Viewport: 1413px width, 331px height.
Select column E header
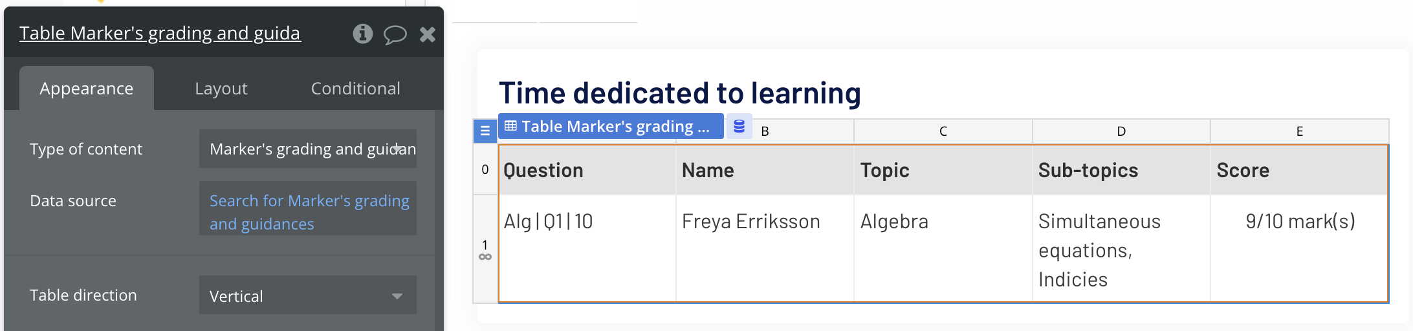pos(1299,131)
